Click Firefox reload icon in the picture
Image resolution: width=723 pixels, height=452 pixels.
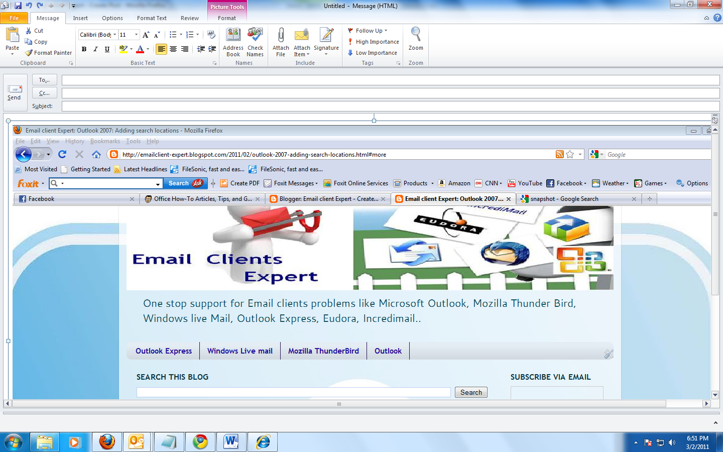click(x=62, y=154)
